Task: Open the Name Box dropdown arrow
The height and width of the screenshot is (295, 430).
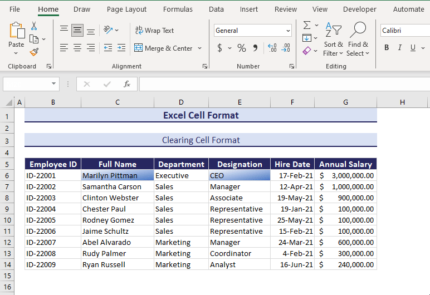Action: [x=54, y=84]
